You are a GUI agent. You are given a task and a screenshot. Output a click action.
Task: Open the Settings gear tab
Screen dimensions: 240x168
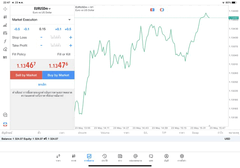coord(182,157)
